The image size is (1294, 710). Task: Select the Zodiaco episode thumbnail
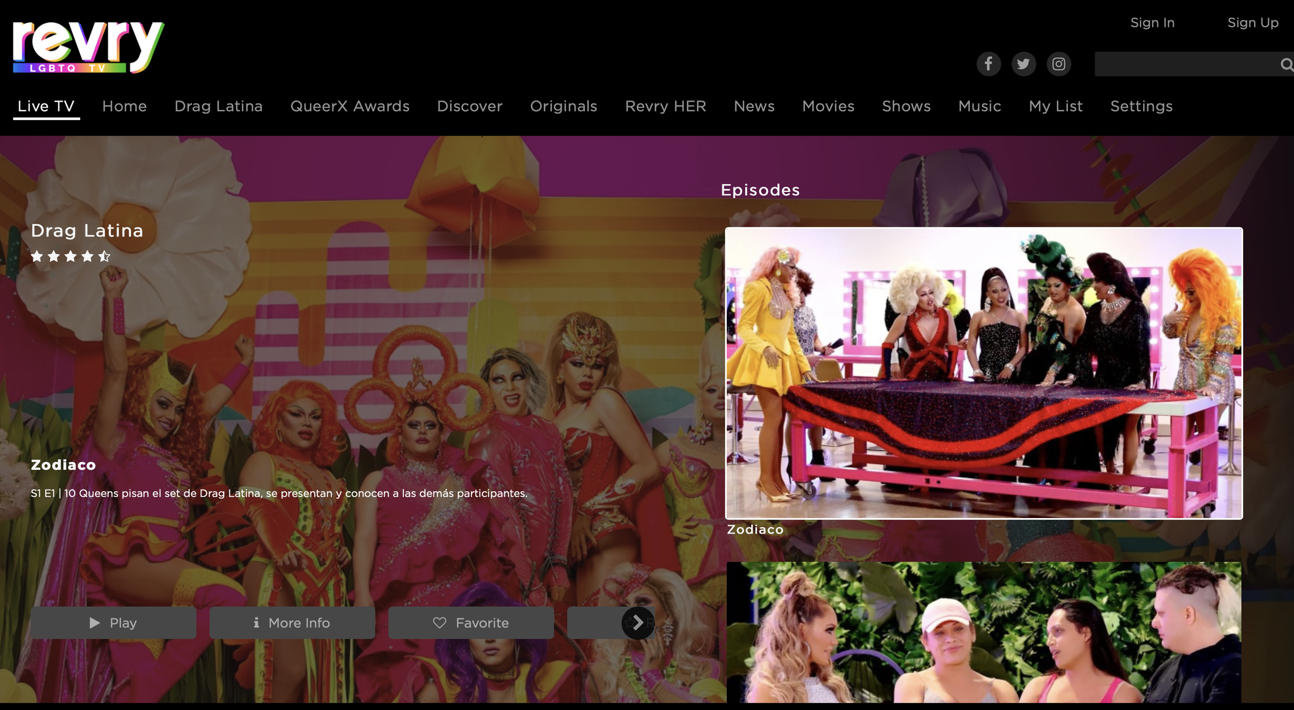(983, 373)
